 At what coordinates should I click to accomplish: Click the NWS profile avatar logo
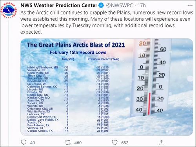[9, 10]
